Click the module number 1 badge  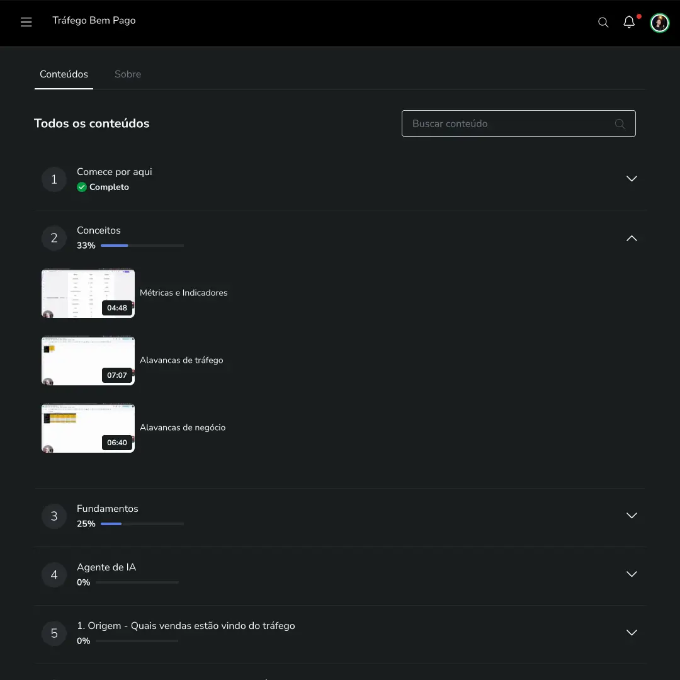(54, 179)
